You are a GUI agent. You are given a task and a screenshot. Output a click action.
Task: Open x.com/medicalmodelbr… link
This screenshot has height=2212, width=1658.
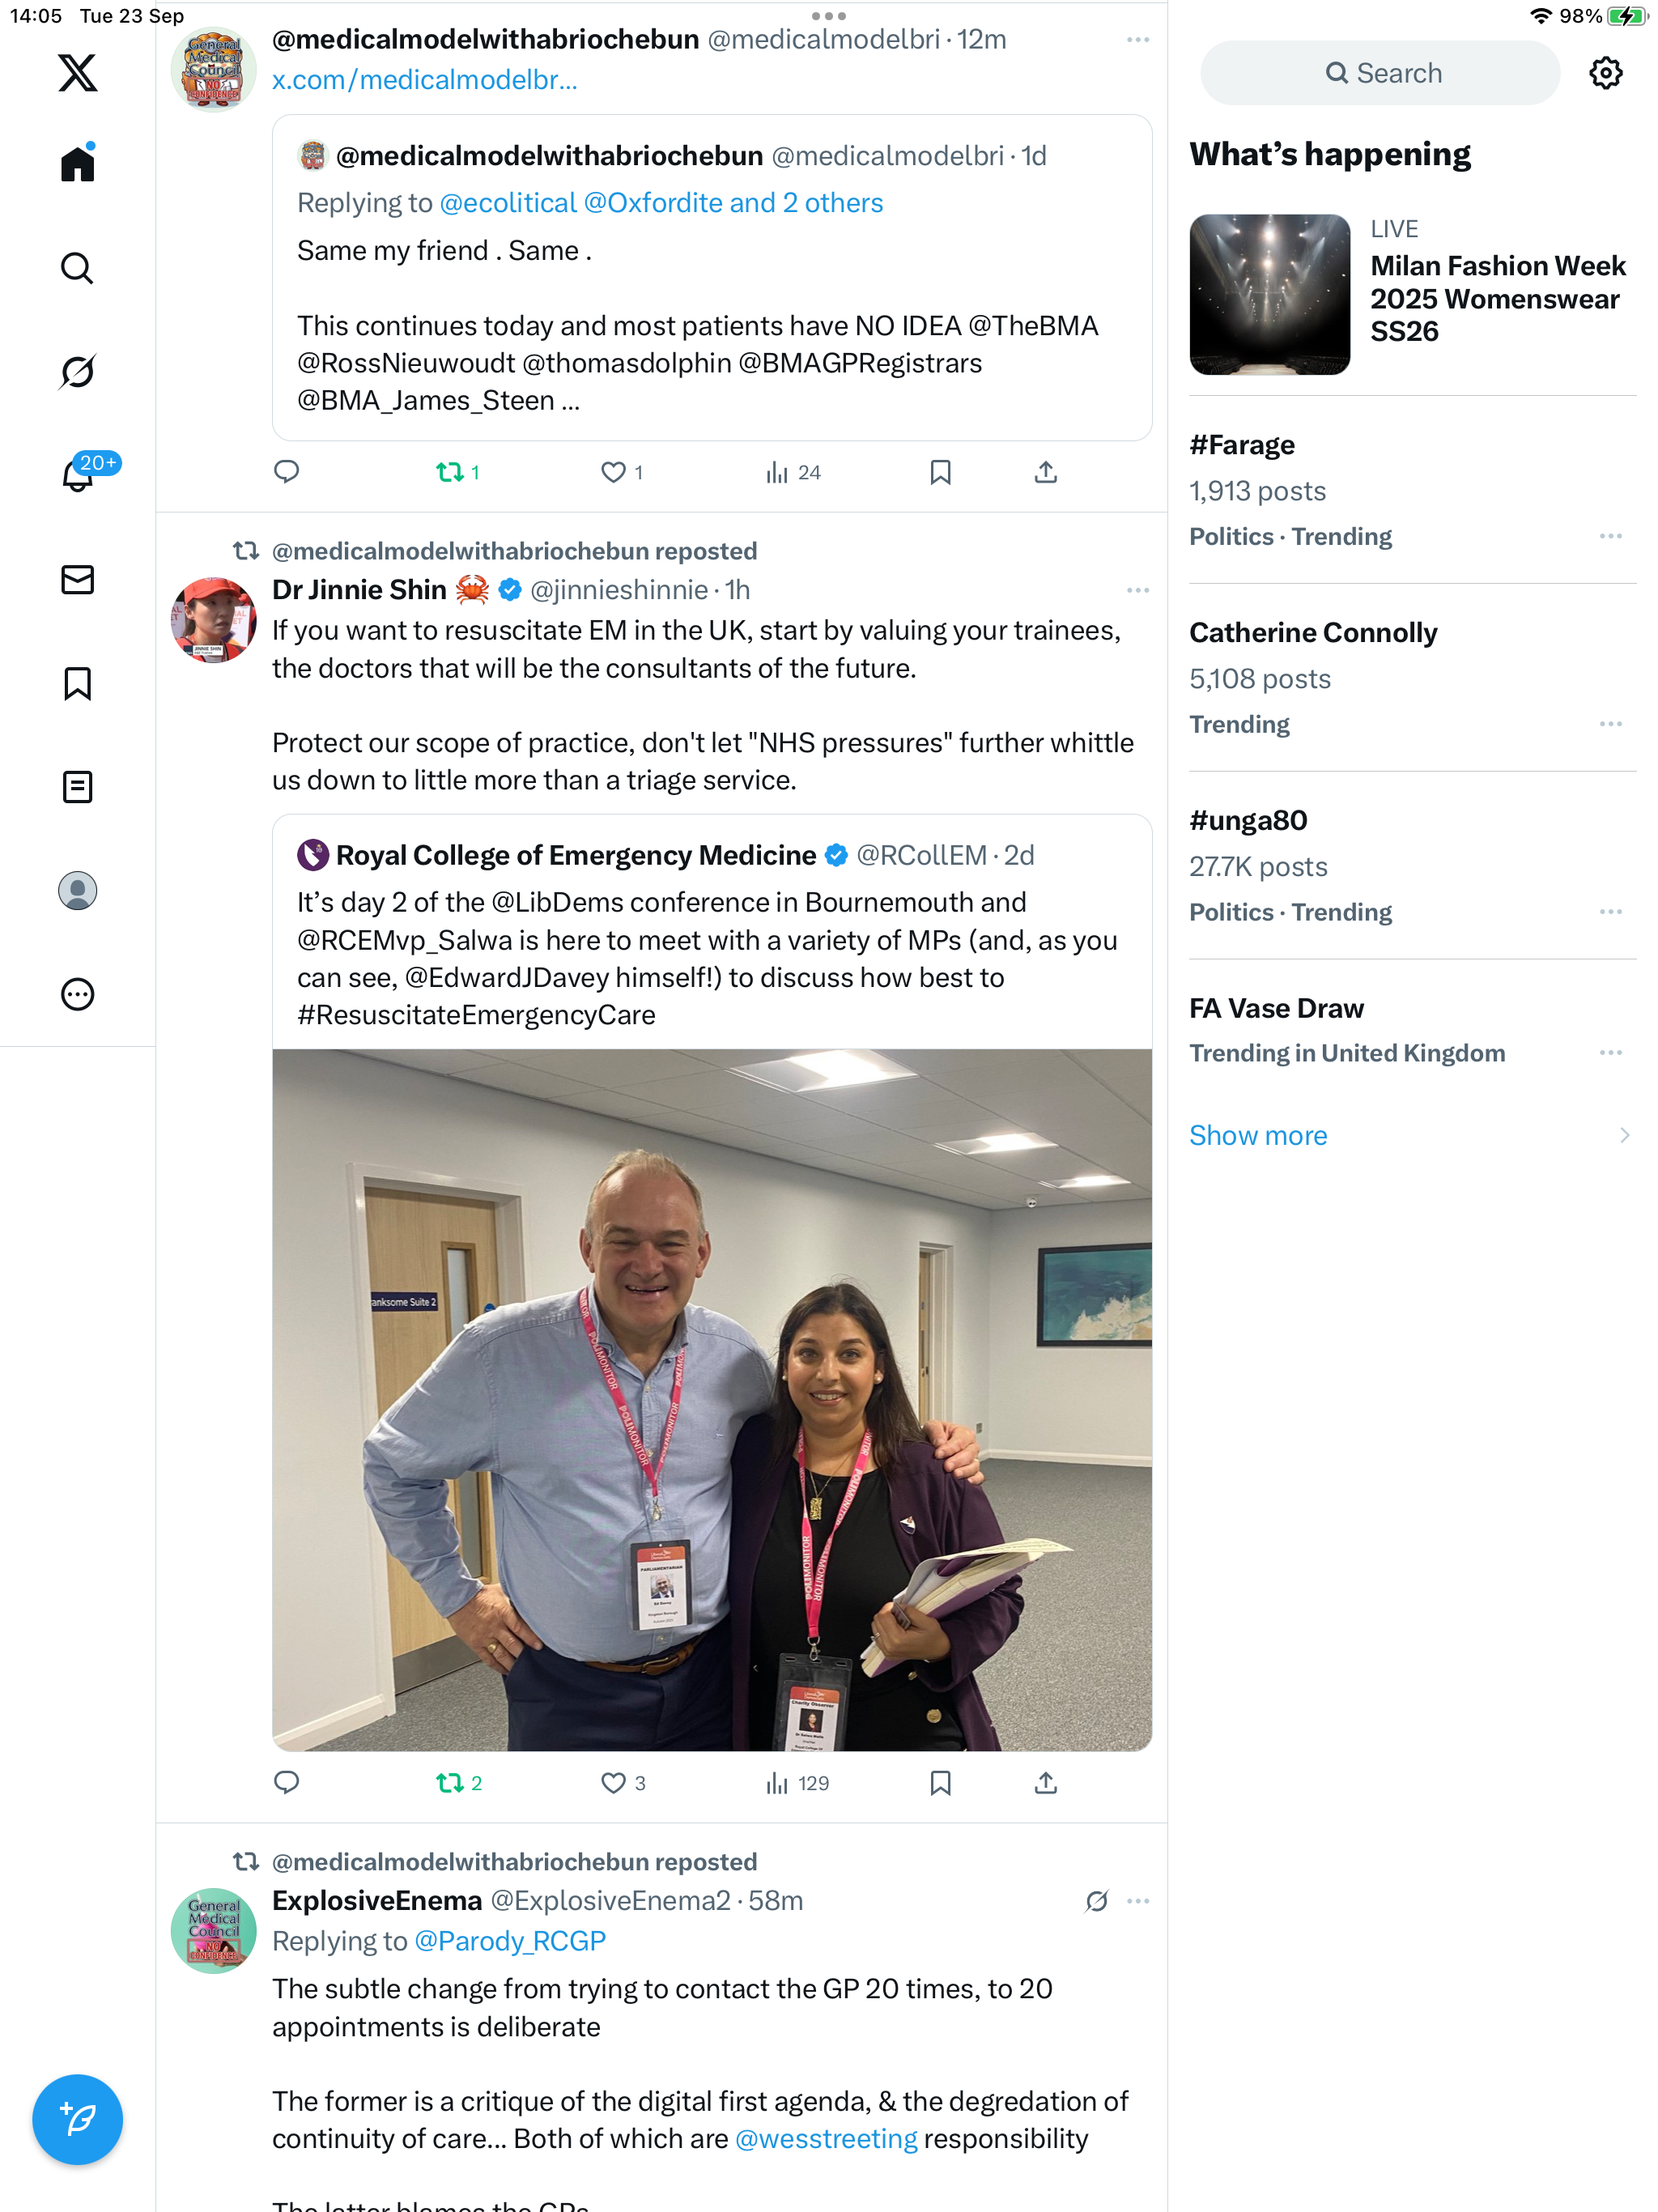(425, 80)
